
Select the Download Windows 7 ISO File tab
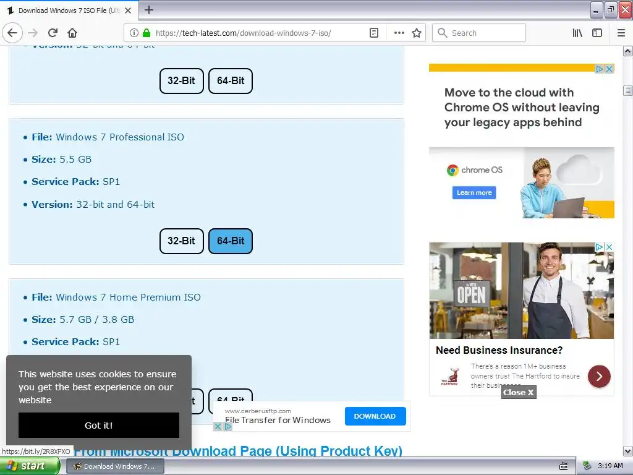pos(69,11)
